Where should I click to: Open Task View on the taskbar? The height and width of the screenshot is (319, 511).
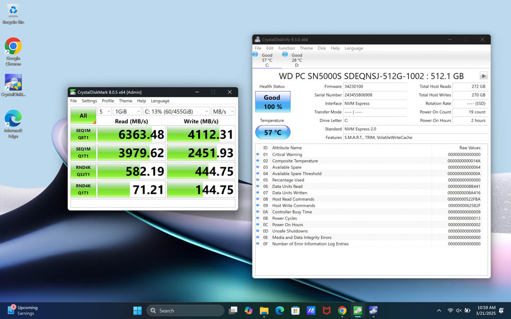pos(233,310)
